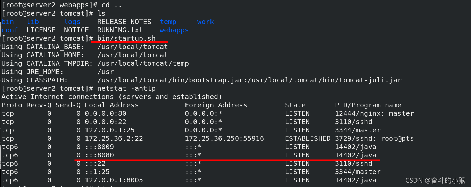This screenshot has height=187, width=471.
Task: Click the blue 'temp' directory name
Action: [168, 22]
